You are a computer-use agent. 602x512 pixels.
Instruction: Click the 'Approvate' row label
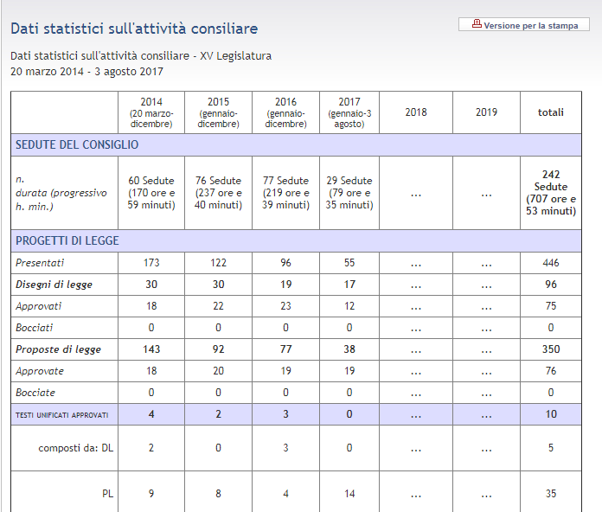tap(40, 371)
